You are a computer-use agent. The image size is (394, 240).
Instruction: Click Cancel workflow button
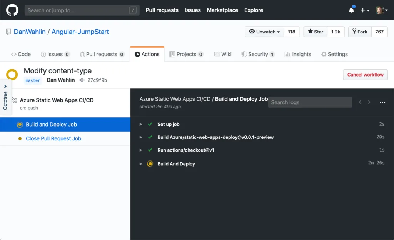365,75
